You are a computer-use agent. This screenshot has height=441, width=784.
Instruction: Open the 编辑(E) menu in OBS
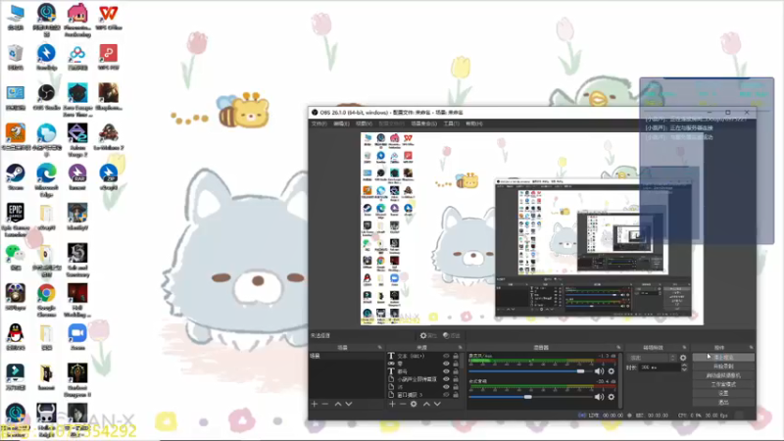coord(341,123)
